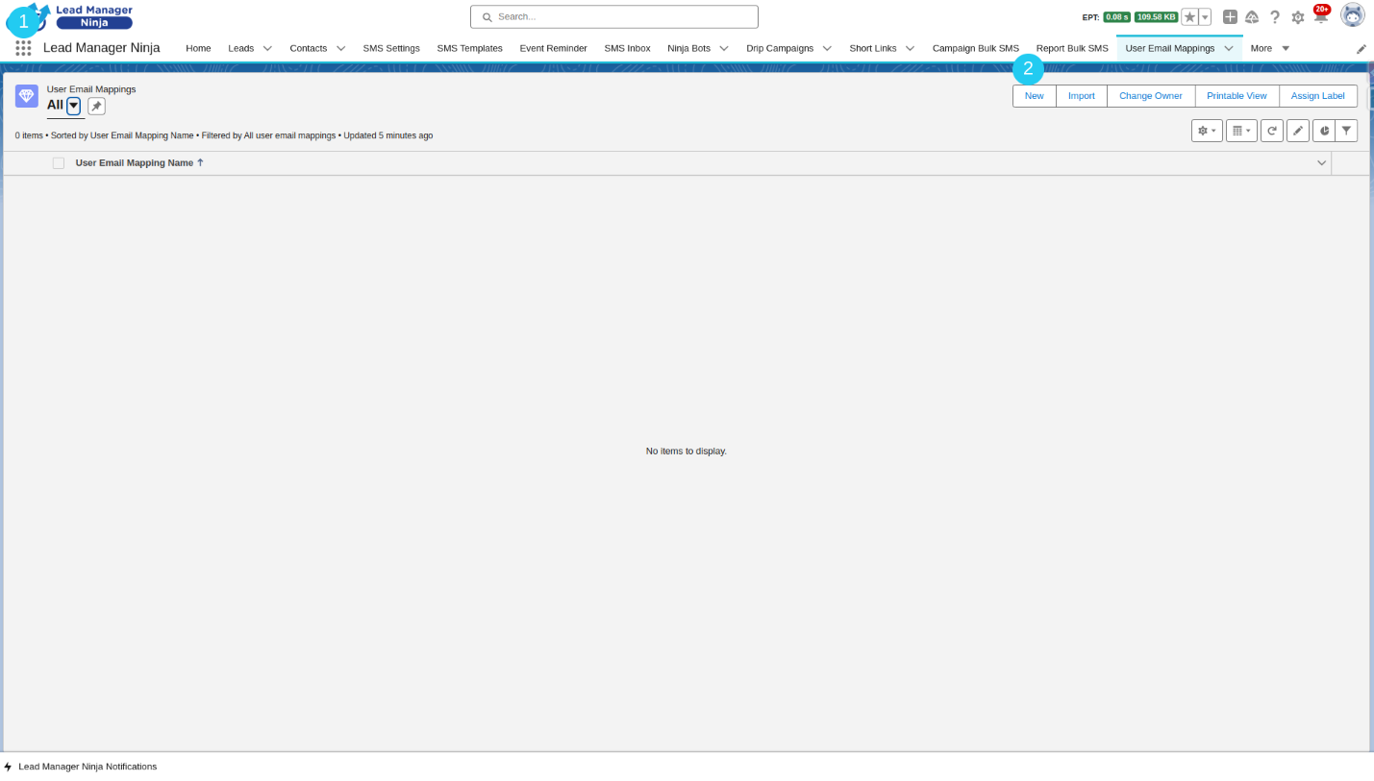Click the favorites star icon
Viewport: 1374px width, 781px height.
[x=1189, y=17]
